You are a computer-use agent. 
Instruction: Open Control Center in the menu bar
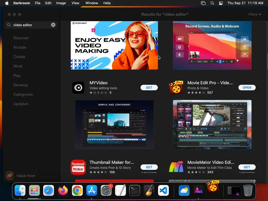[x=221, y=3]
